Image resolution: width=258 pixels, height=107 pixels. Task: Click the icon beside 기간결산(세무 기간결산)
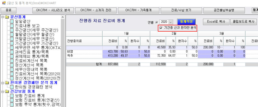click(12, 43)
